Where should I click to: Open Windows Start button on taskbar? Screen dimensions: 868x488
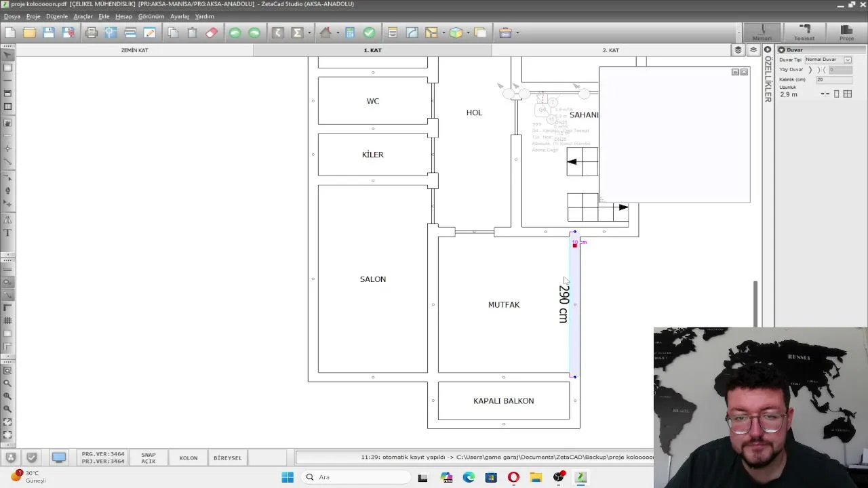(288, 477)
